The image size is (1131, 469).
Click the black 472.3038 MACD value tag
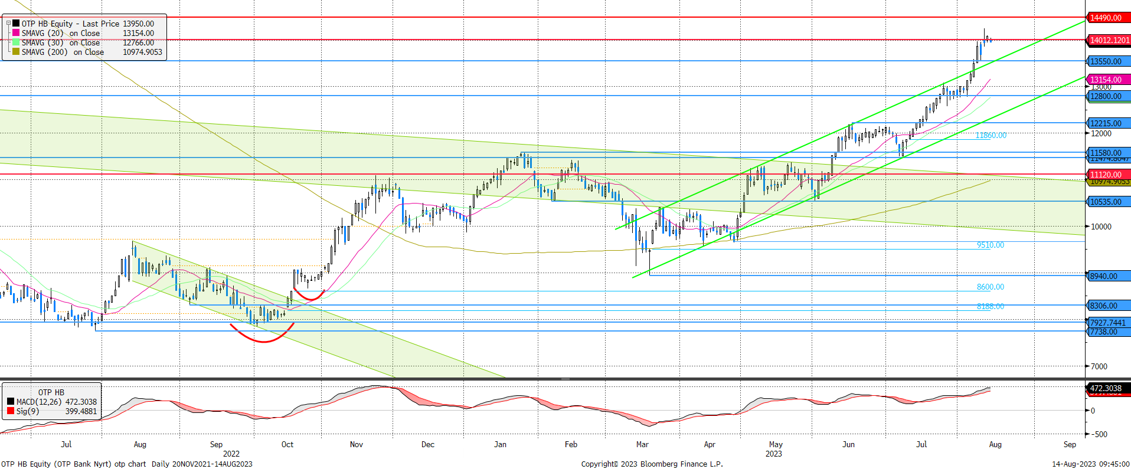(1107, 388)
